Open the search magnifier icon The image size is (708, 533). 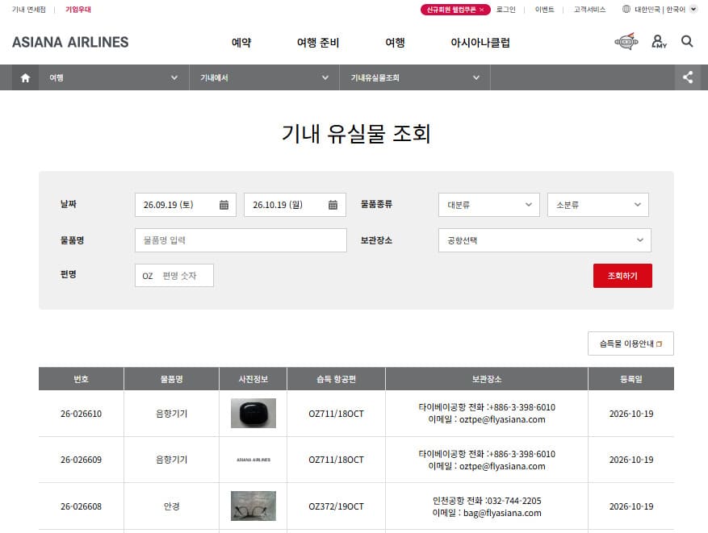687,41
